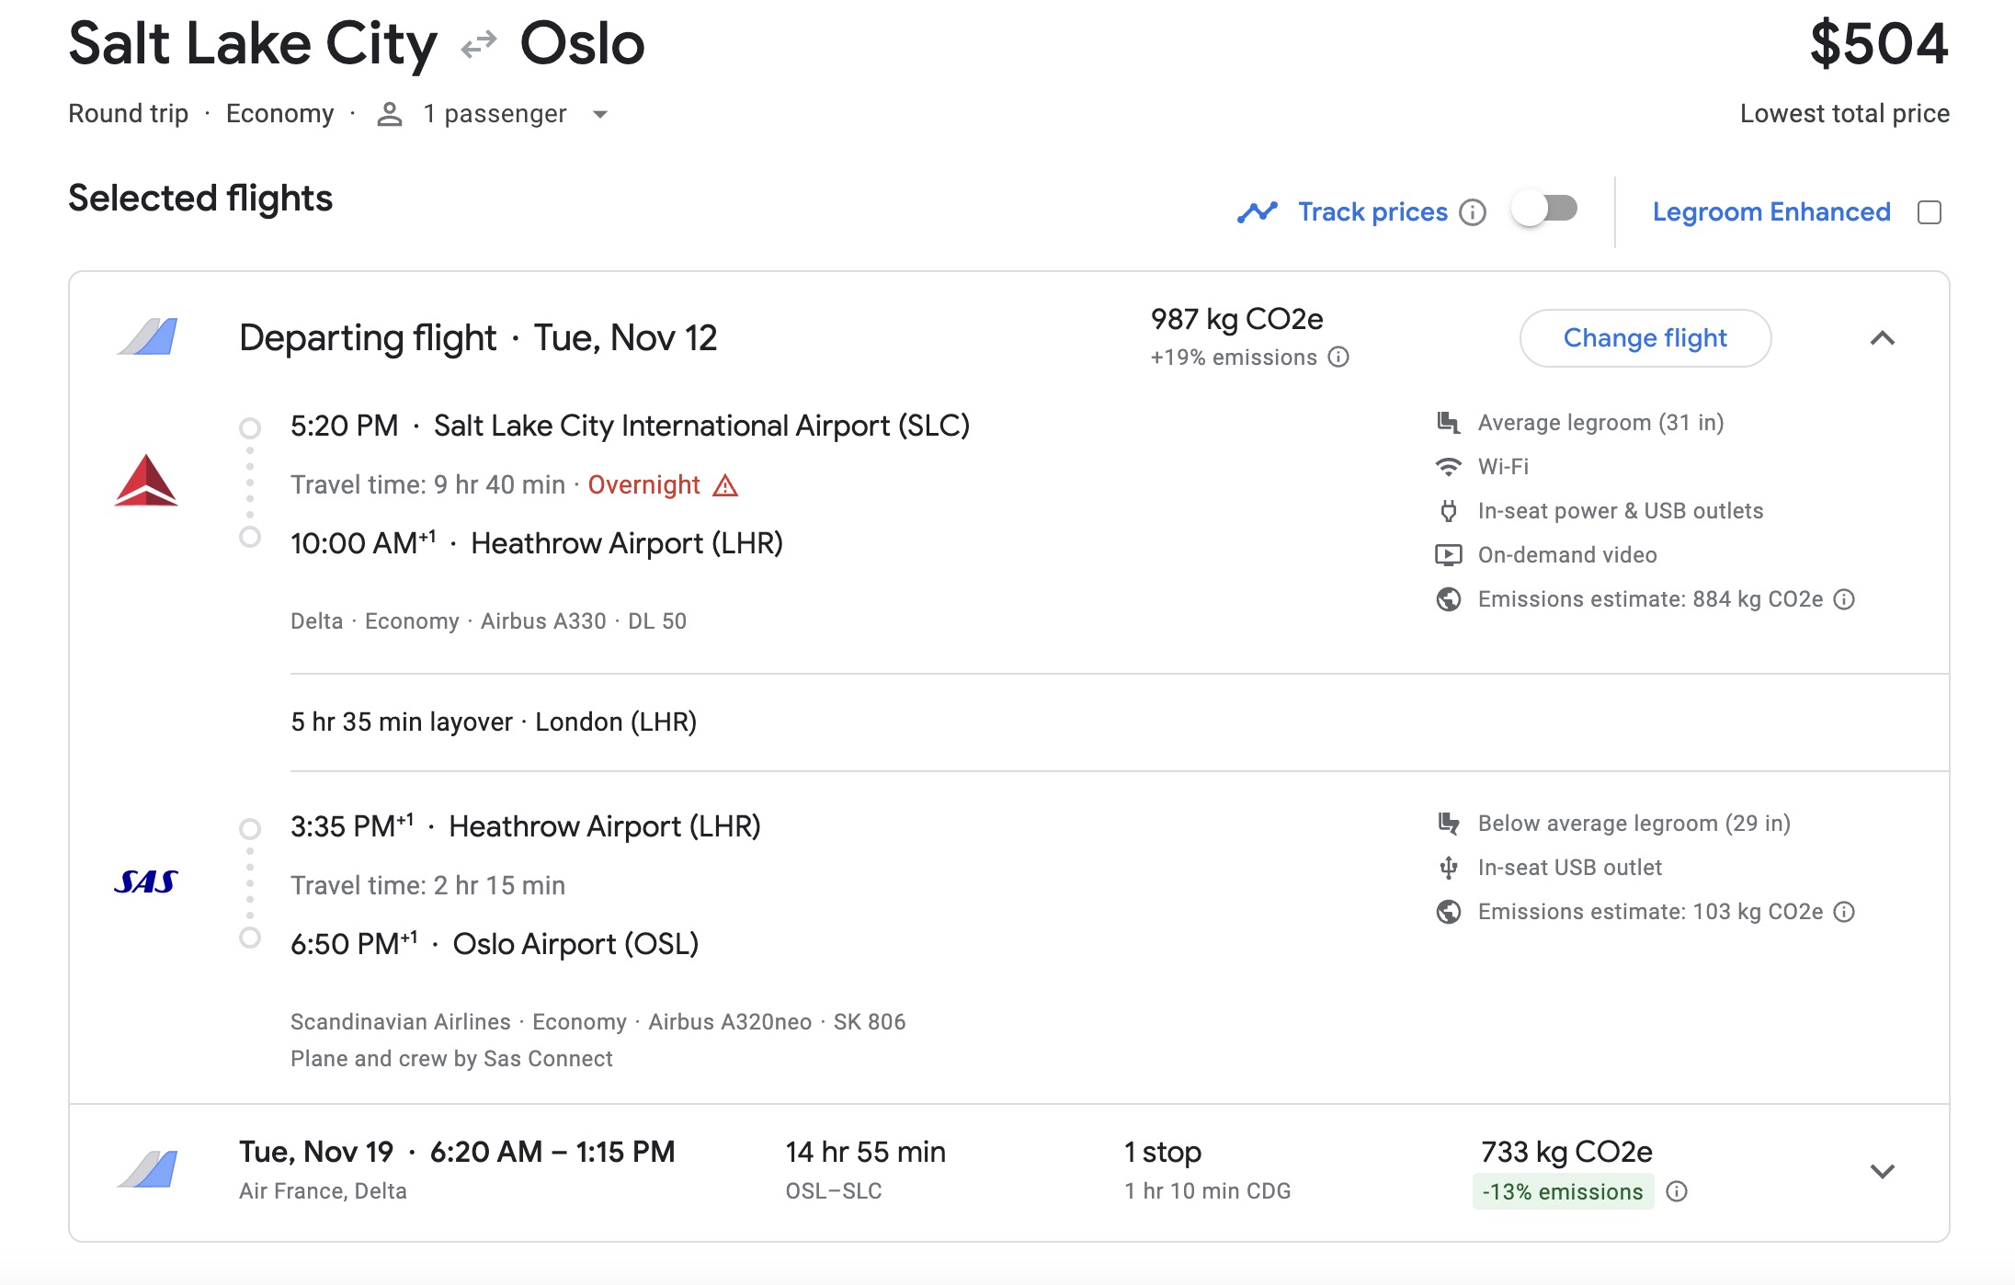Click the overnight flight warning icon
This screenshot has width=2015, height=1285.
(x=726, y=484)
